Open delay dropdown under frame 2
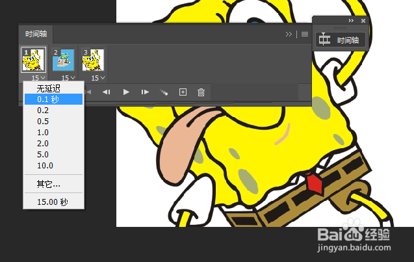The width and height of the screenshot is (414, 262). [x=68, y=78]
